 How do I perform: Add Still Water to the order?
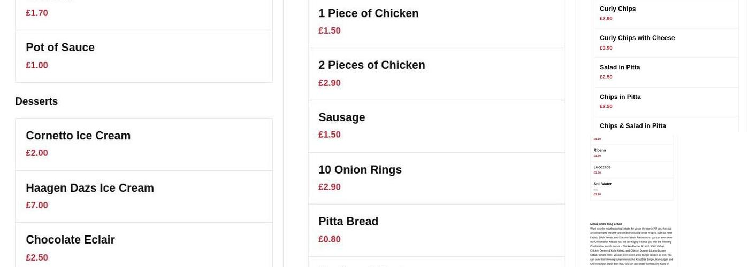(x=602, y=184)
